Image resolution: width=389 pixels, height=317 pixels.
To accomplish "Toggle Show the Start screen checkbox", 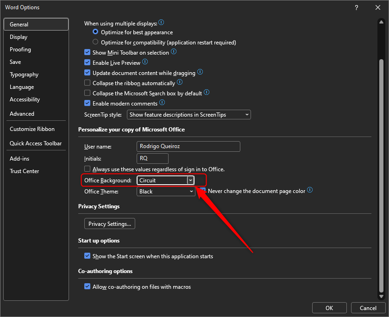I will point(88,256).
